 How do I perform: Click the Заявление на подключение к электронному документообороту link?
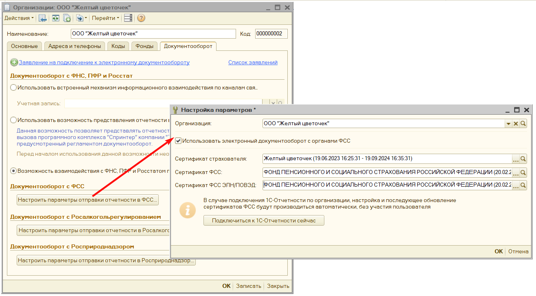[x=104, y=63]
